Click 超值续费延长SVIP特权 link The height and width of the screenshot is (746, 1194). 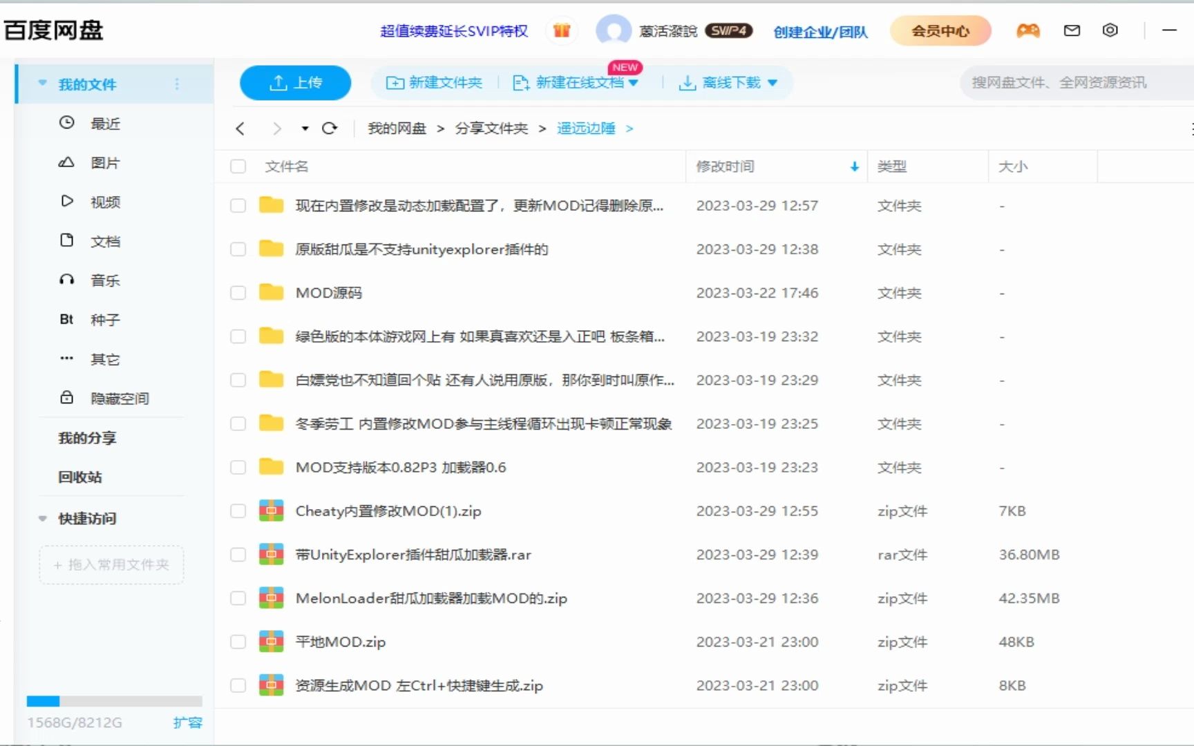coord(454,31)
